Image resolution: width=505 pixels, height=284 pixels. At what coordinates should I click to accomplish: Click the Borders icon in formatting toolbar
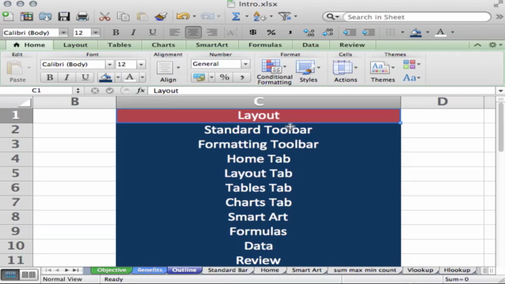click(x=391, y=32)
